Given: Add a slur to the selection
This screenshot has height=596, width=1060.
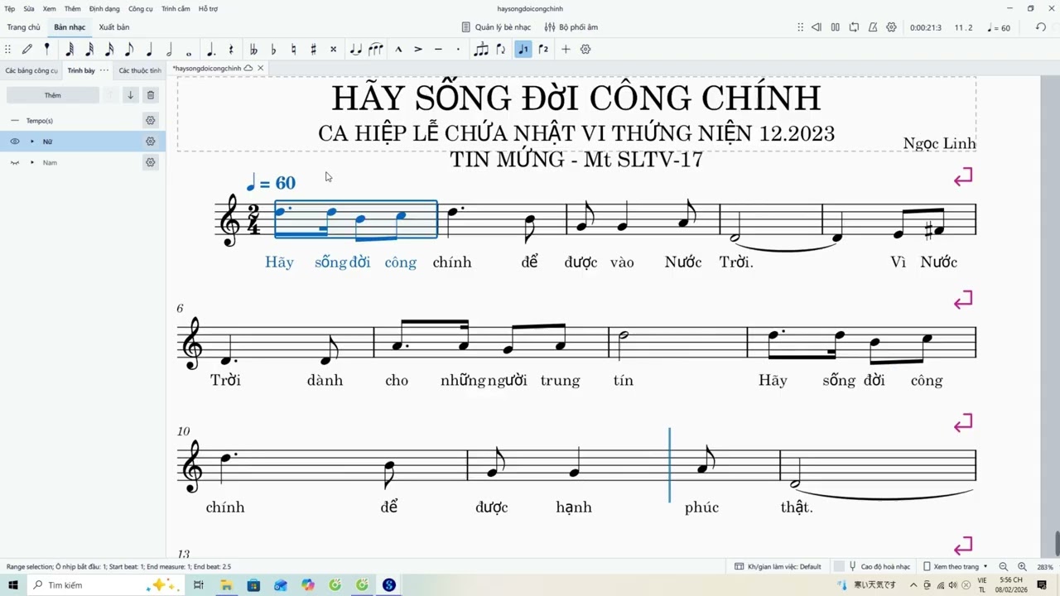Looking at the screenshot, I should [x=376, y=50].
